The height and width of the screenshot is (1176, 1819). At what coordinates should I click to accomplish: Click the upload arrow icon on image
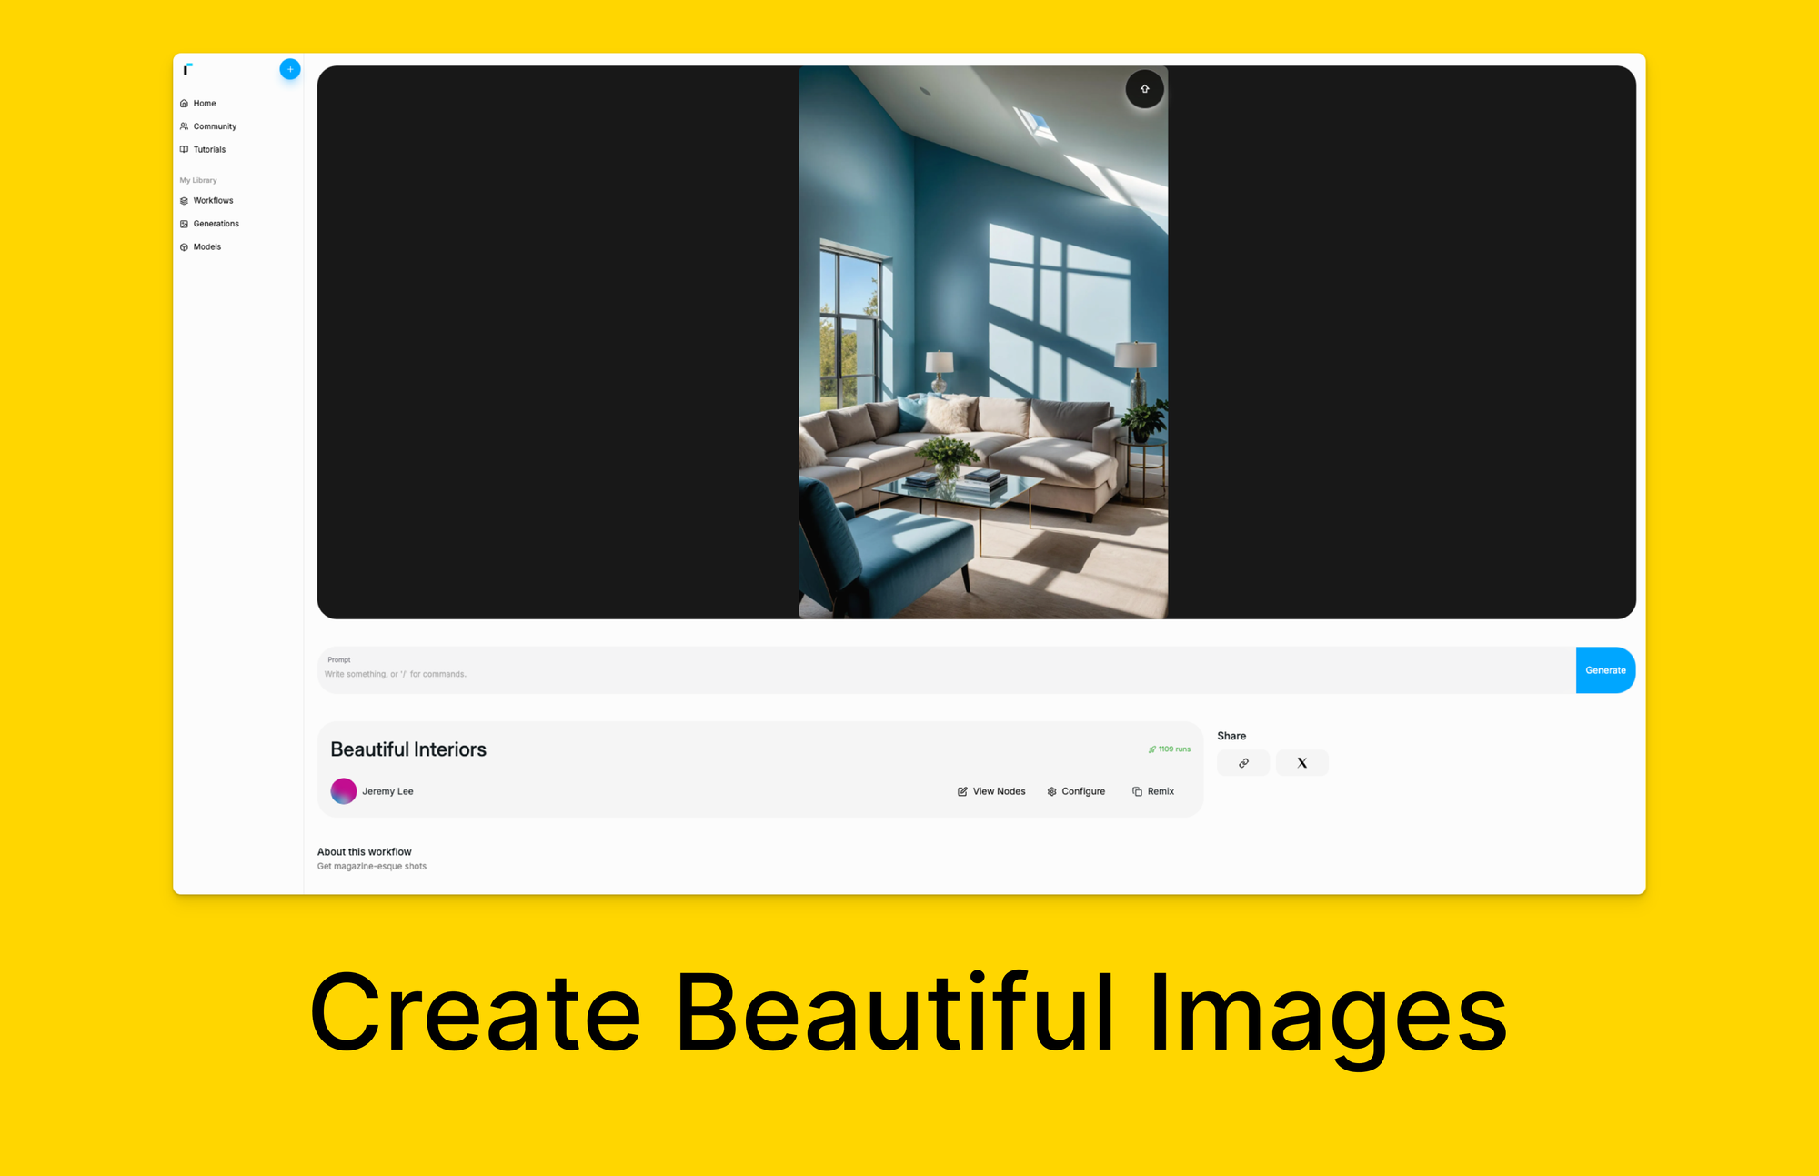click(x=1144, y=89)
